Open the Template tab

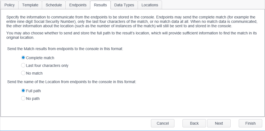click(30, 5)
